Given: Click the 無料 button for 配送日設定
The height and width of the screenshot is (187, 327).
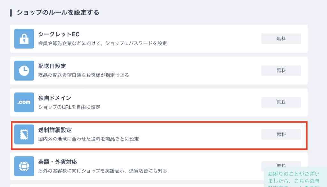Looking at the screenshot, I should (281, 70).
